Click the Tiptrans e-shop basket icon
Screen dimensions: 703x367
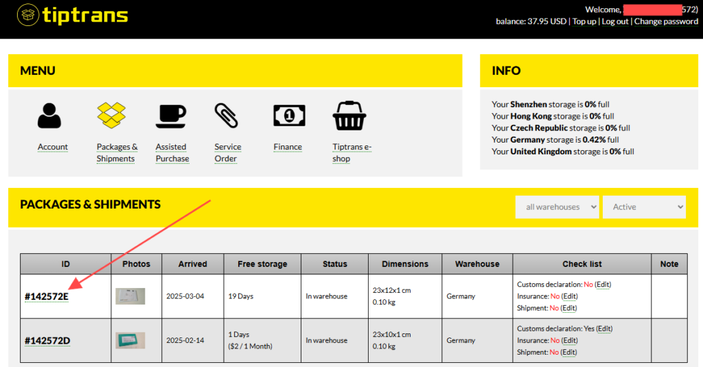tap(349, 116)
